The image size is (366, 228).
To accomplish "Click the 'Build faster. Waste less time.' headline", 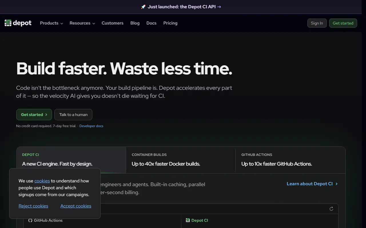I will (124, 69).
